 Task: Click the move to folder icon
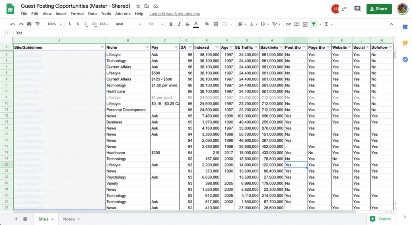[146, 6]
